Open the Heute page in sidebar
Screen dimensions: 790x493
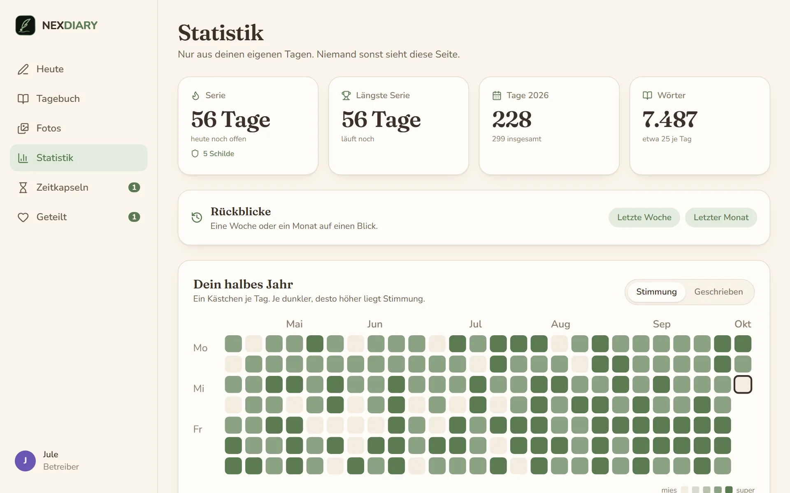(79, 69)
